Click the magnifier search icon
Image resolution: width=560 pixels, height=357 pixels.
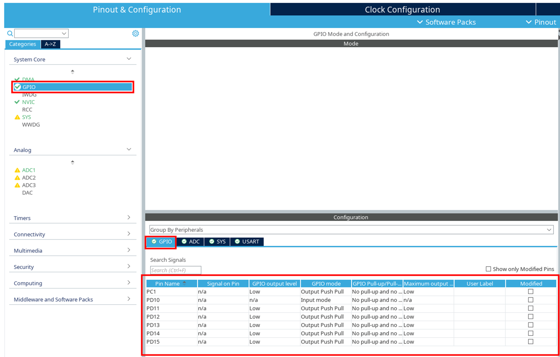click(10, 33)
